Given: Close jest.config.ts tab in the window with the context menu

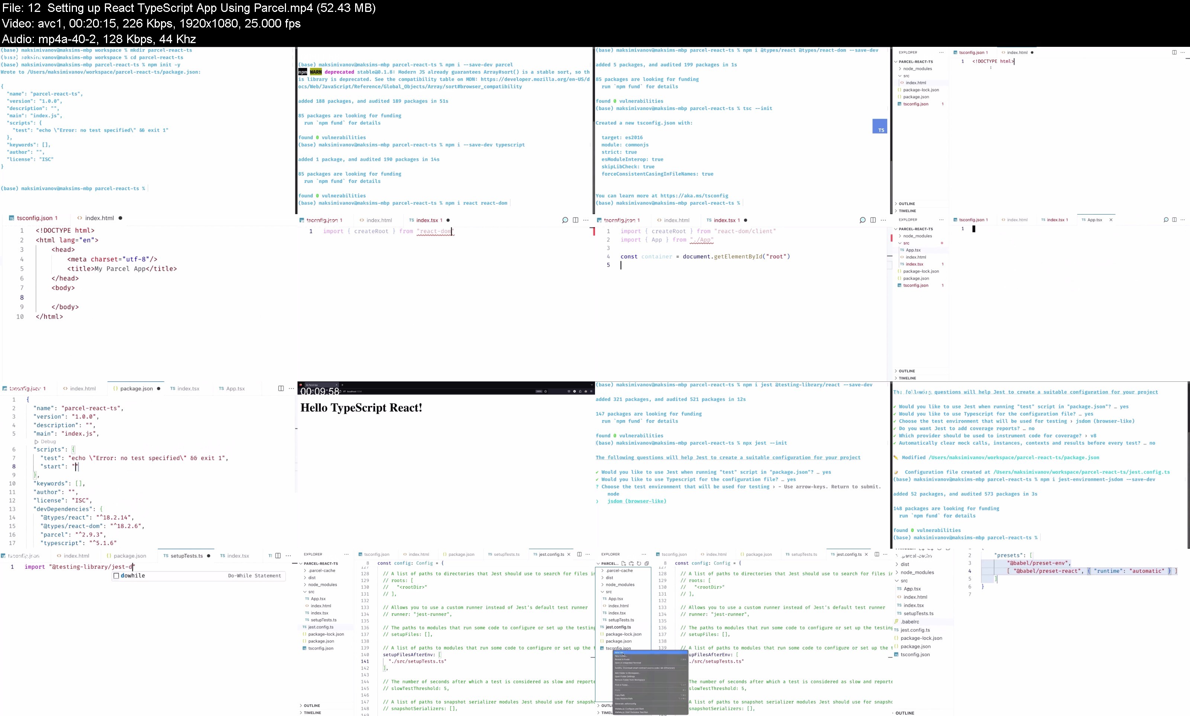Looking at the screenshot, I should tap(866, 554).
